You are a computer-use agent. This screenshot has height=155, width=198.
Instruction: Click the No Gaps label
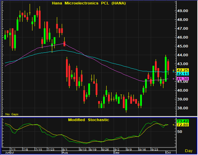coord(12,114)
